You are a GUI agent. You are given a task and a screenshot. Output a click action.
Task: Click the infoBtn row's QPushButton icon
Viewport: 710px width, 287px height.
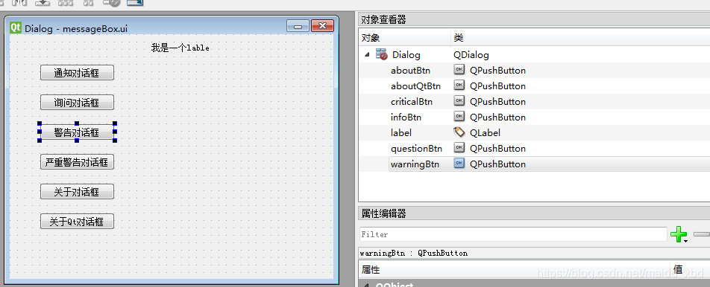[459, 117]
